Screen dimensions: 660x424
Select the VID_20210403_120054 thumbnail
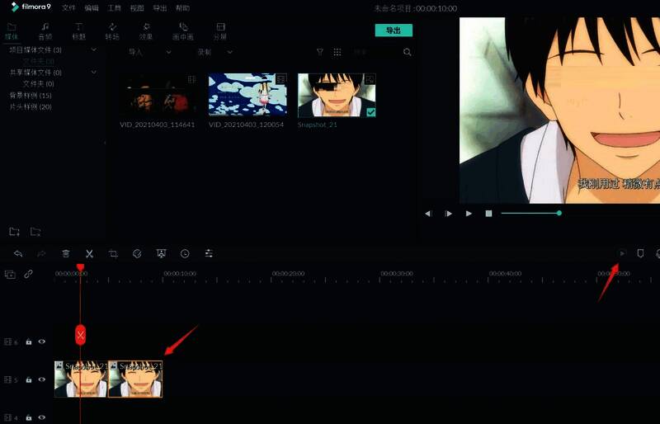pos(248,95)
